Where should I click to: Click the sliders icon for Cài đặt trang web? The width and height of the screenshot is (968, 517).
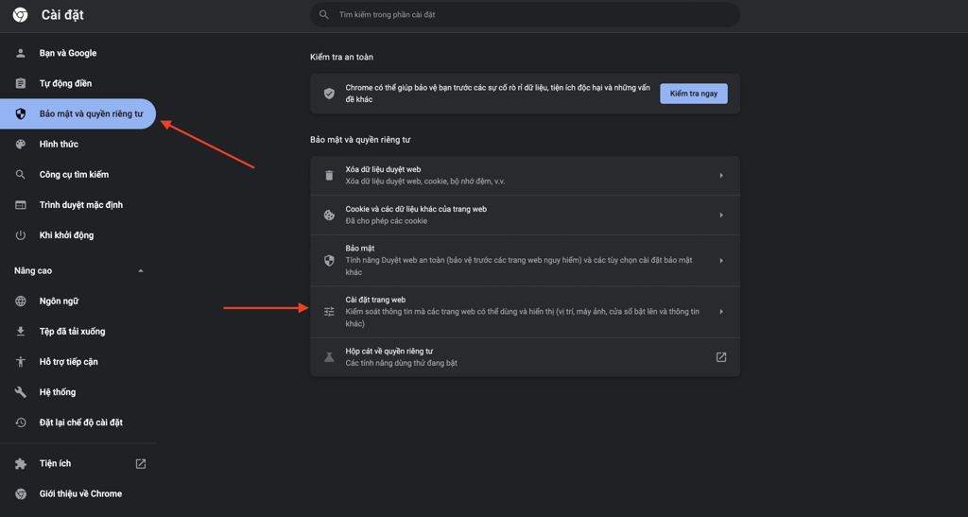329,312
